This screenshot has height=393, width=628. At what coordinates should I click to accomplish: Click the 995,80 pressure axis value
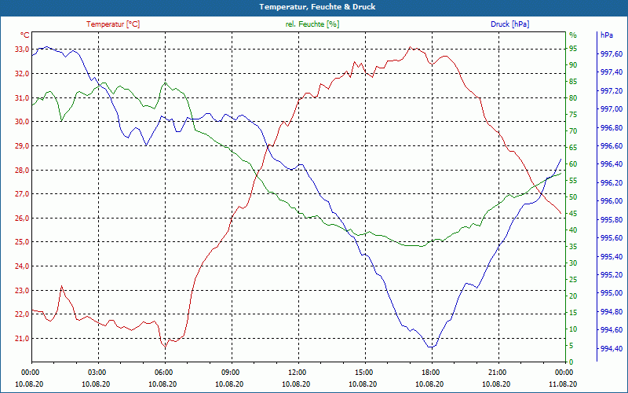click(x=612, y=219)
